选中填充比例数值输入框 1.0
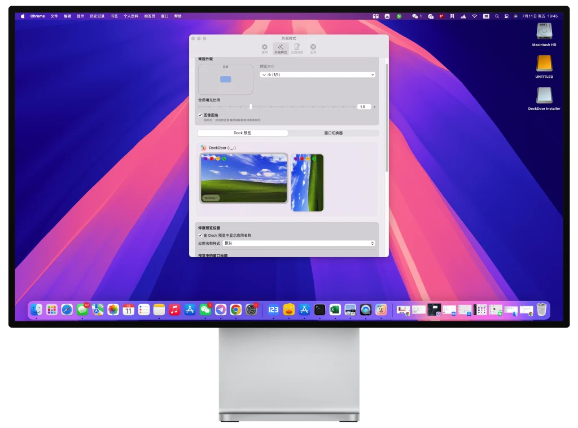Screen dimensions: 578x428 [363, 107]
